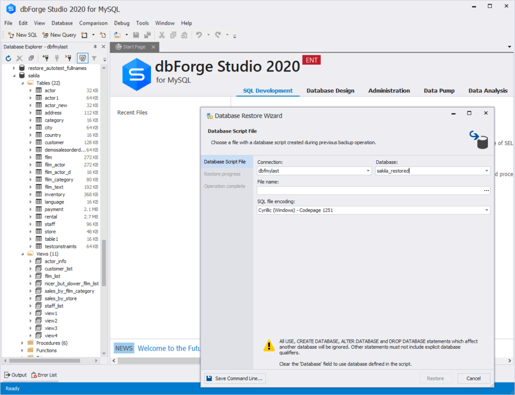This screenshot has width=515, height=395.
Task: Click the Save Command Line button
Action: 234,378
